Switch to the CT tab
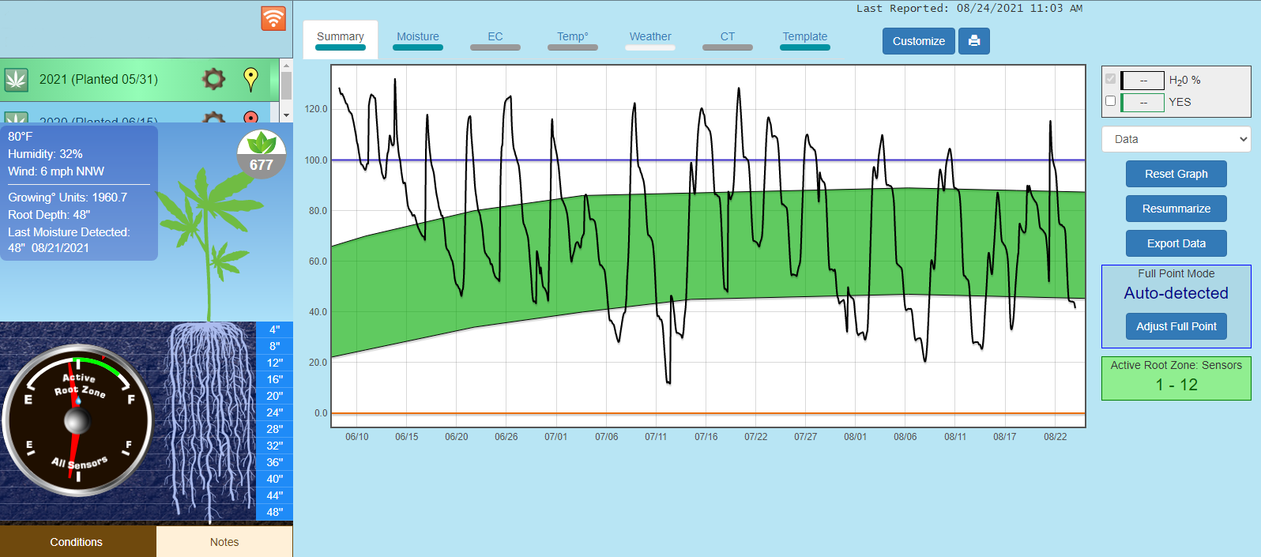The height and width of the screenshot is (557, 1261). 728,40
